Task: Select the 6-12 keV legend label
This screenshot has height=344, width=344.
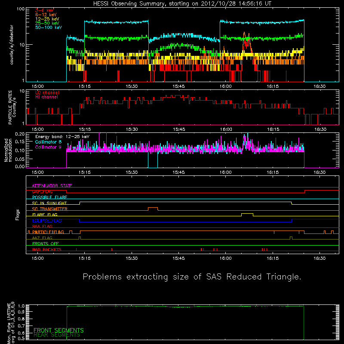Action: (46, 15)
